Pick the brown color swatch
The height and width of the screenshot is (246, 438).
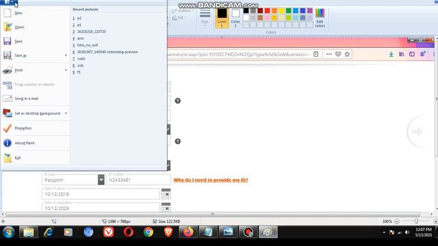[260, 18]
